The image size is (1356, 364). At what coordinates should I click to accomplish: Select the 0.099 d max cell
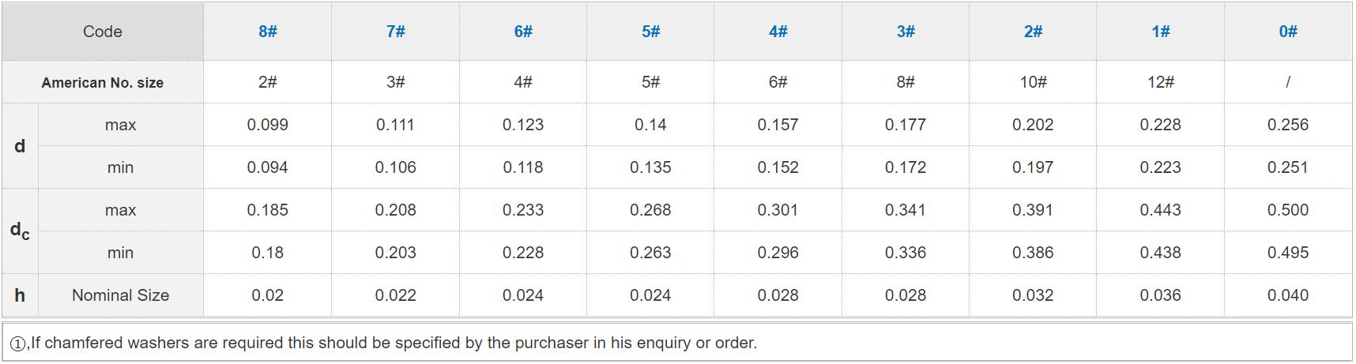pos(267,125)
